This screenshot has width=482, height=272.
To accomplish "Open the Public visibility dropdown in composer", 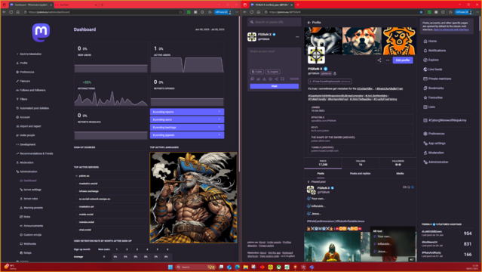I will pyautogui.click(x=256, y=72).
